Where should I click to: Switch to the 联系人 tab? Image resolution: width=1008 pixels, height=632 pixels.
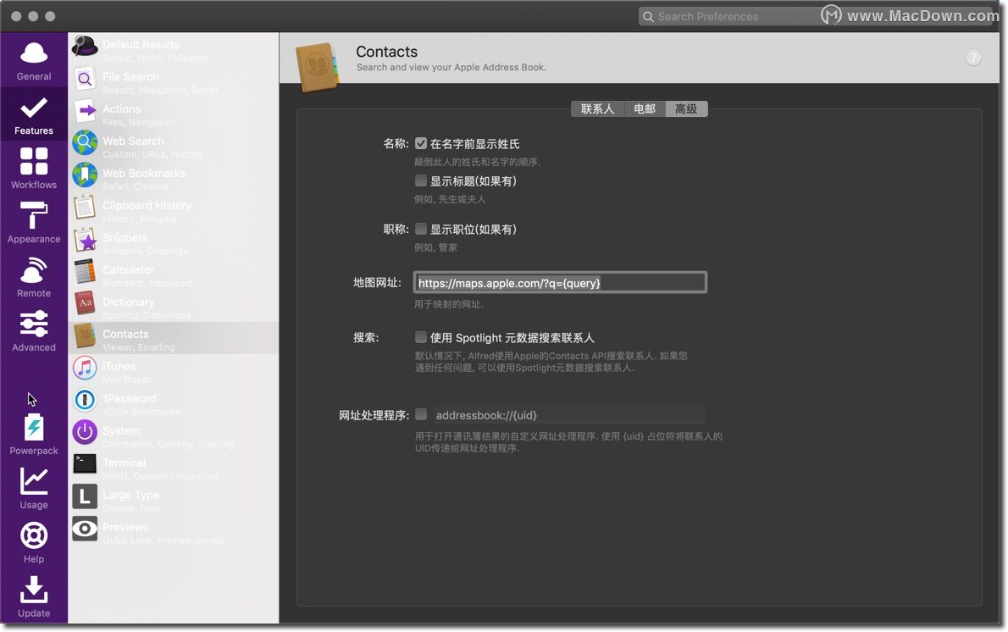coord(597,108)
